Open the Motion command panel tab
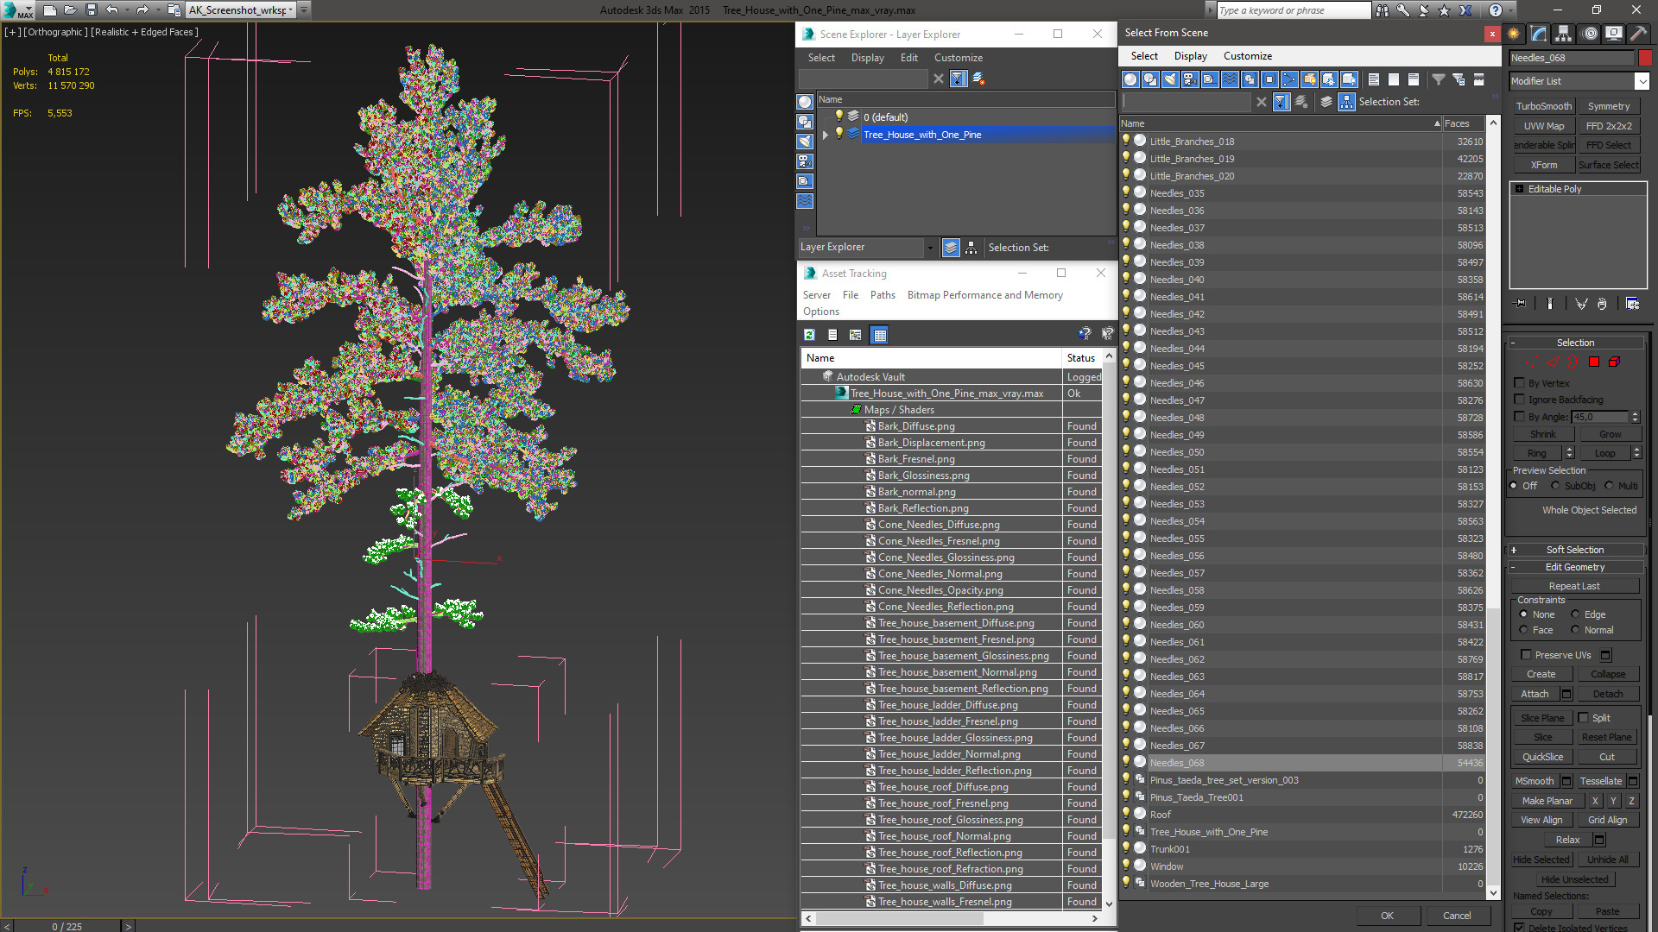The image size is (1658, 932). pyautogui.click(x=1590, y=34)
